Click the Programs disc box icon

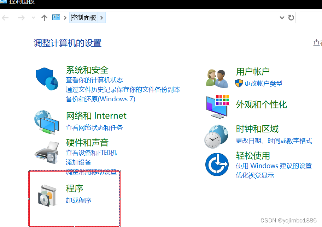(x=47, y=196)
